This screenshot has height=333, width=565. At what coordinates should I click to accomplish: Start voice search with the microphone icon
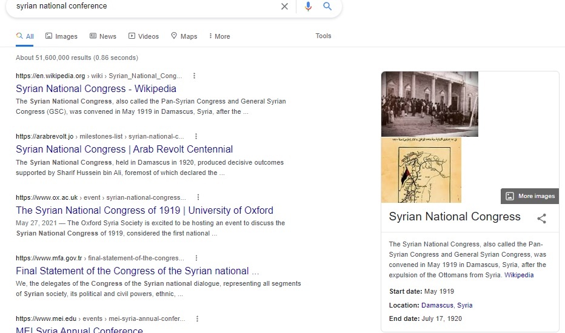(308, 6)
